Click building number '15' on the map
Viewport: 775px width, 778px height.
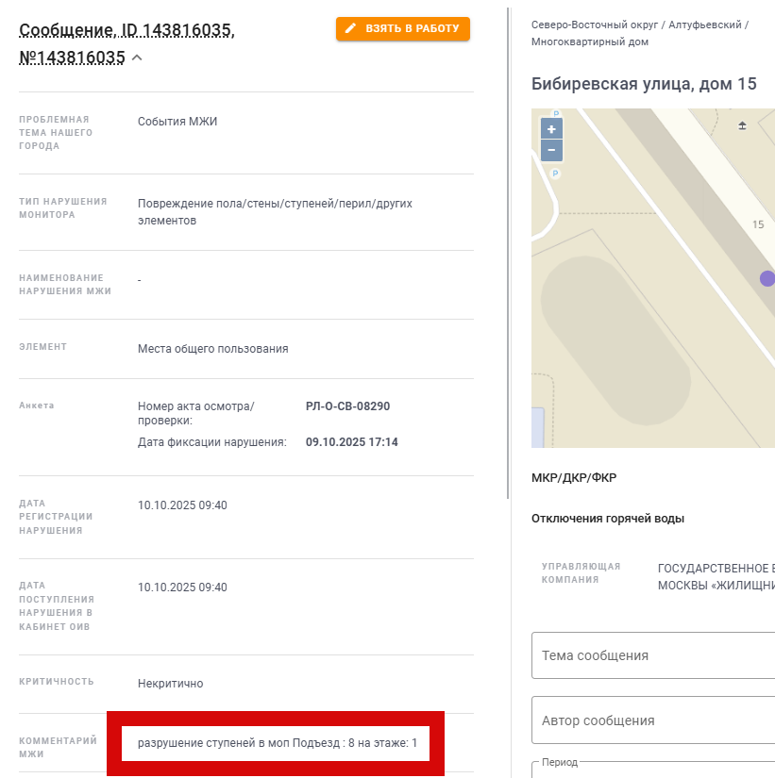tap(758, 224)
